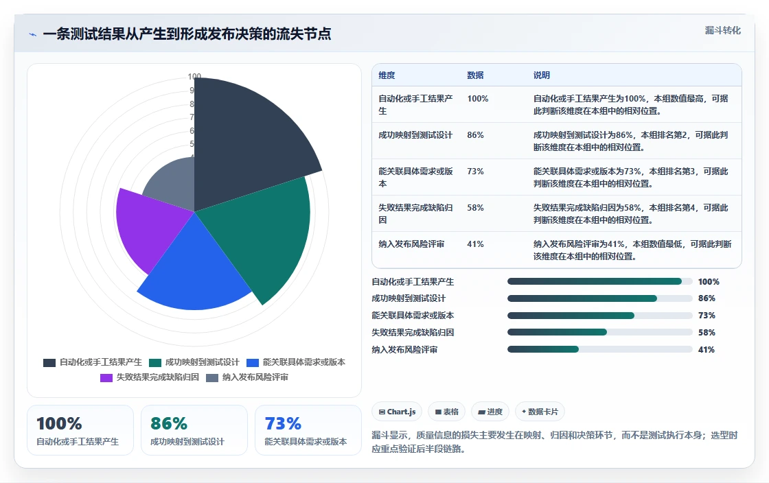Click table cell value 58%

(x=475, y=208)
